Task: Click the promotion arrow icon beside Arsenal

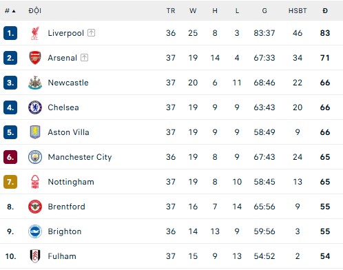Action: point(84,58)
